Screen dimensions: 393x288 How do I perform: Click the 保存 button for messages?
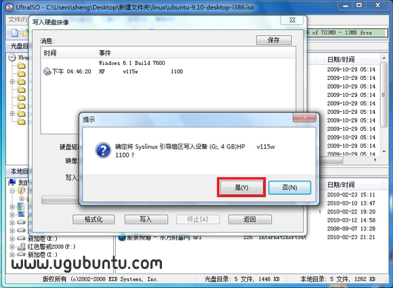274,40
